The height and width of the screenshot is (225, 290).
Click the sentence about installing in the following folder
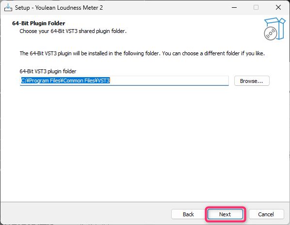(x=142, y=53)
